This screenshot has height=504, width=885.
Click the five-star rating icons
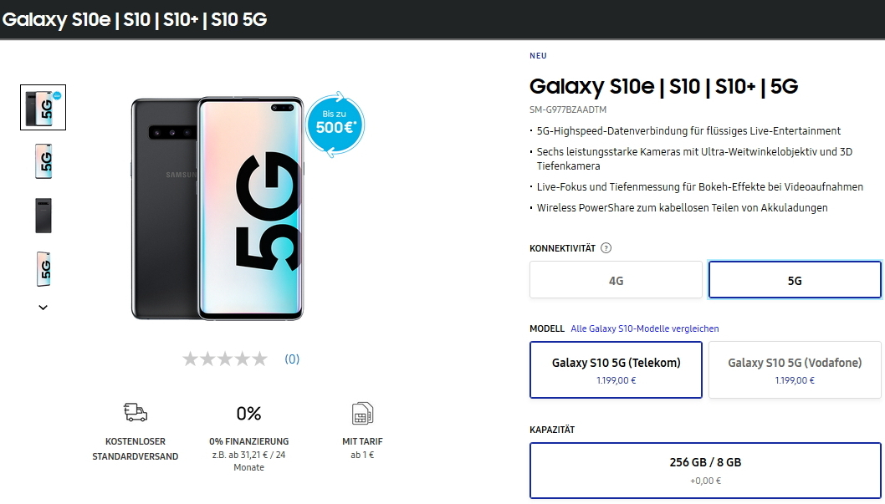(x=224, y=359)
